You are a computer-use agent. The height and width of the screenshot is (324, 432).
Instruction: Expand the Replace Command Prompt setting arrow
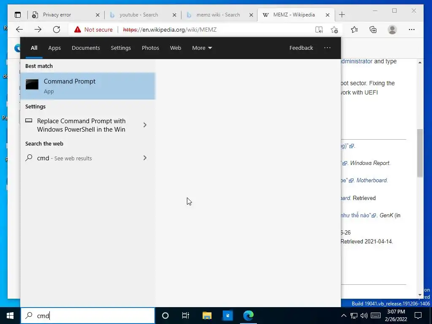coord(145,125)
